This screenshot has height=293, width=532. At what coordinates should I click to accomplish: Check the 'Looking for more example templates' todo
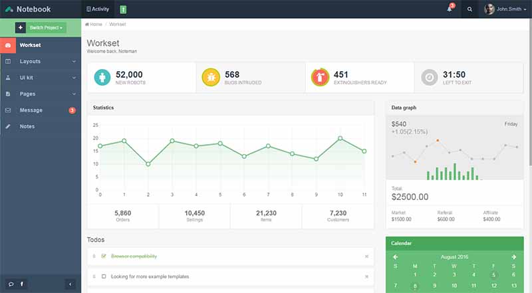click(x=104, y=276)
